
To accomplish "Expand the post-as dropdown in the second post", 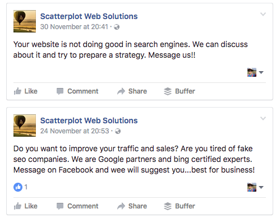I will coord(255,187).
